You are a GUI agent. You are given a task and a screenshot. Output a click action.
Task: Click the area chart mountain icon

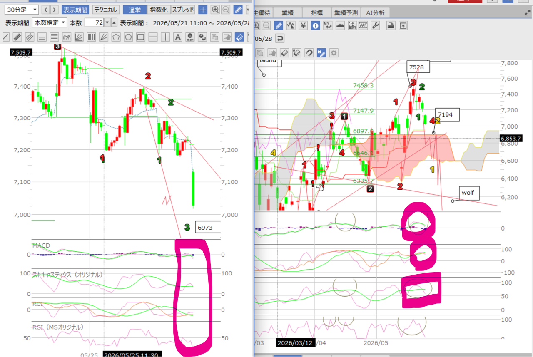coord(341,25)
